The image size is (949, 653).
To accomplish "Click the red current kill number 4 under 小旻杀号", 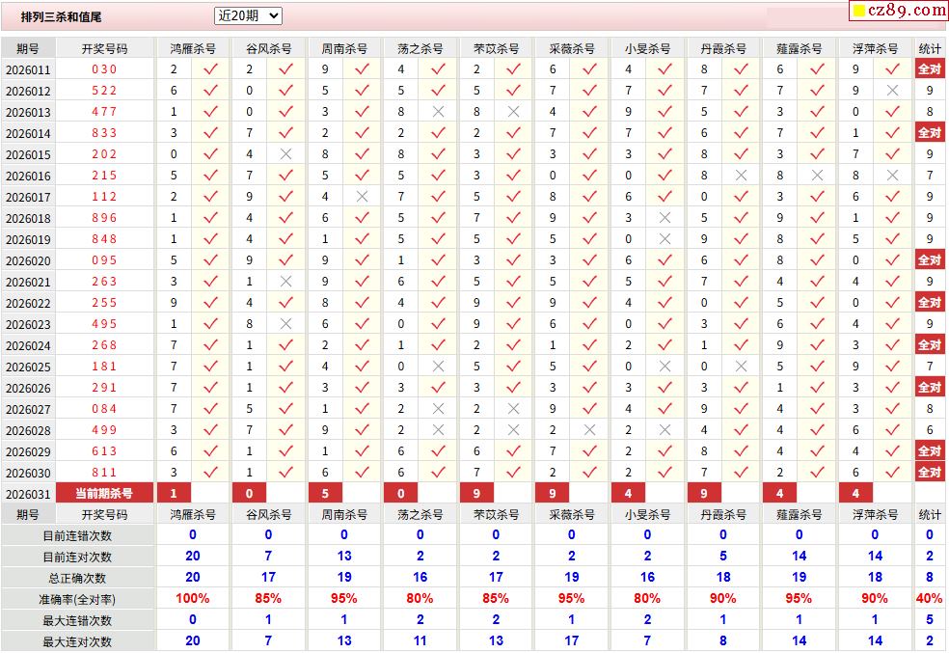I will point(628,493).
